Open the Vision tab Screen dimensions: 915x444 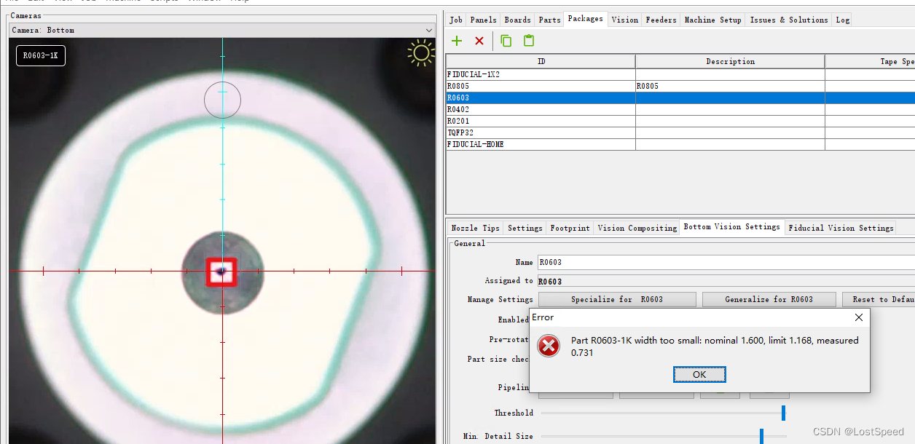pos(624,20)
